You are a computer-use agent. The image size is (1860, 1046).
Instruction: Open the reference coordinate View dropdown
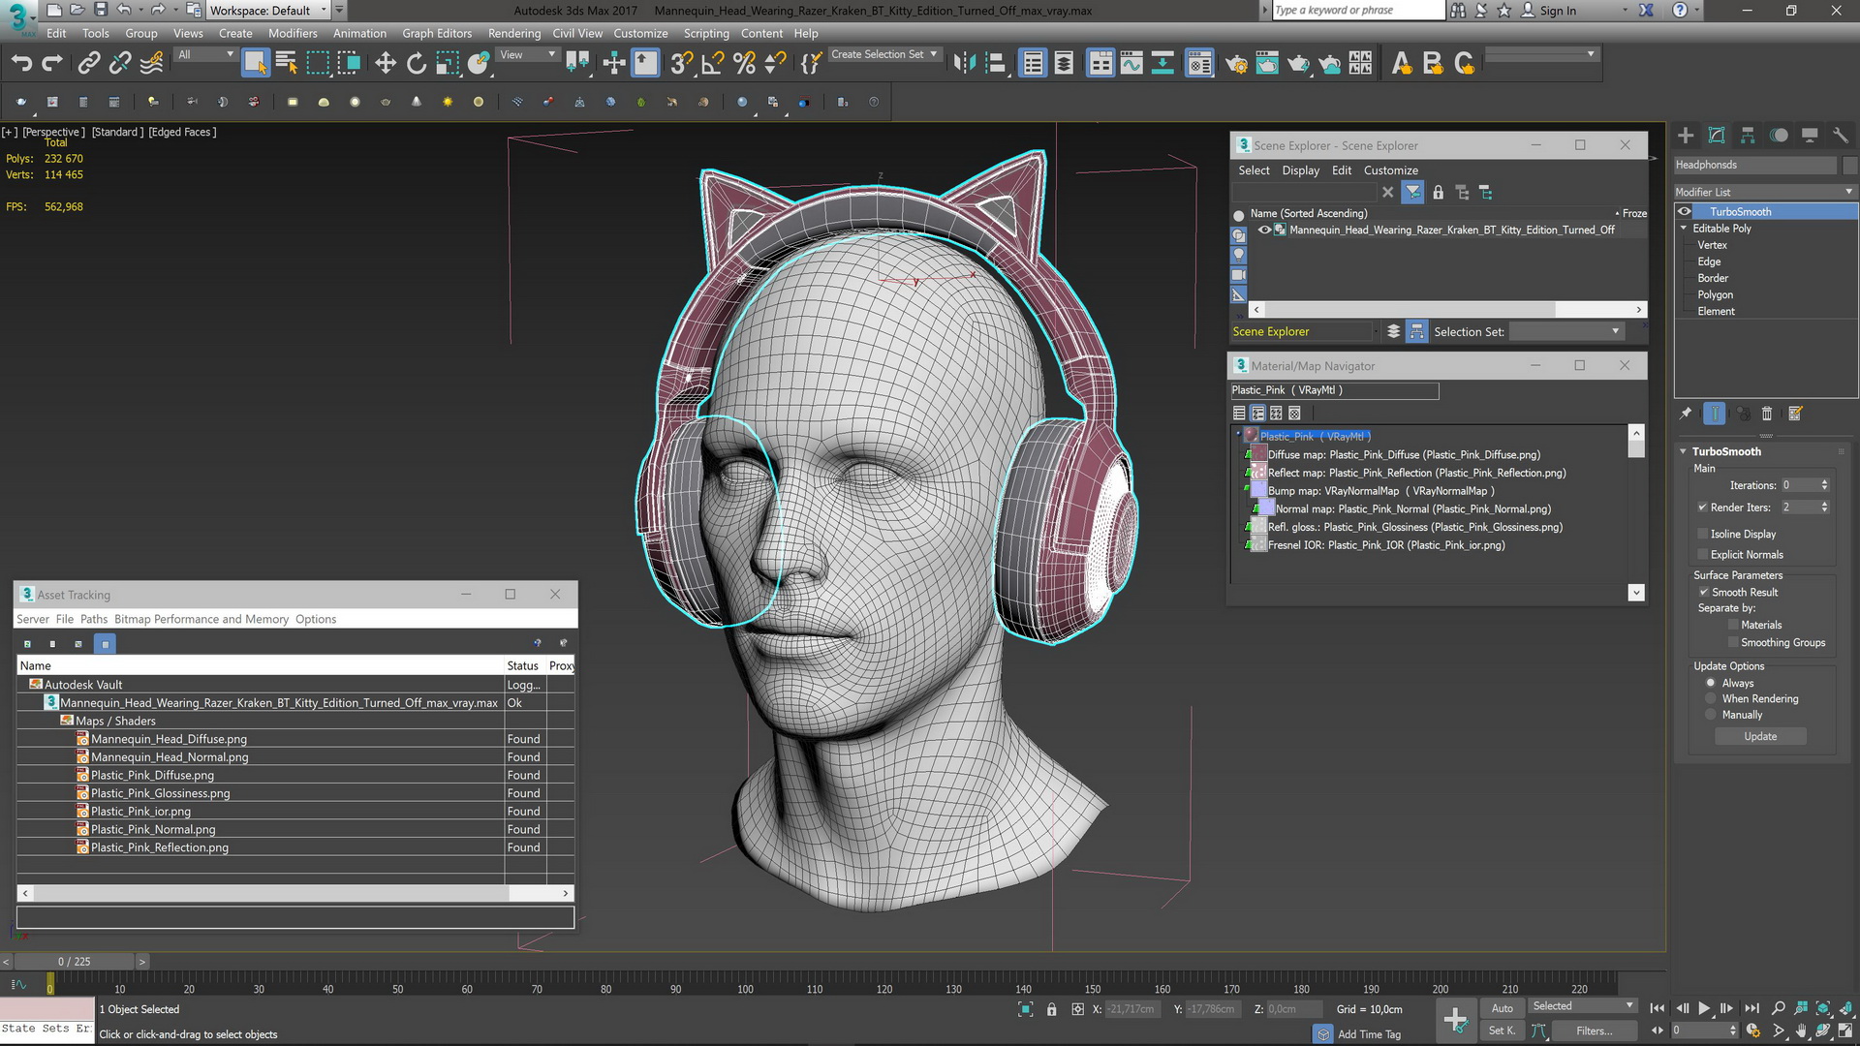527,55
